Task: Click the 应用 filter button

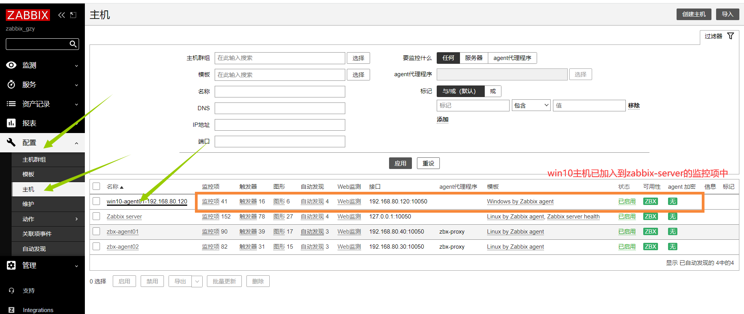Action: [x=400, y=163]
